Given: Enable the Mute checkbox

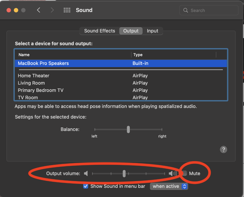Looking at the screenshot, I should pos(184,173).
